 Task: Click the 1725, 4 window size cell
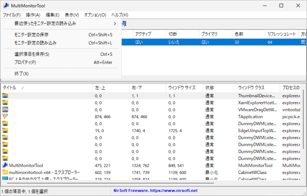[x=175, y=131]
